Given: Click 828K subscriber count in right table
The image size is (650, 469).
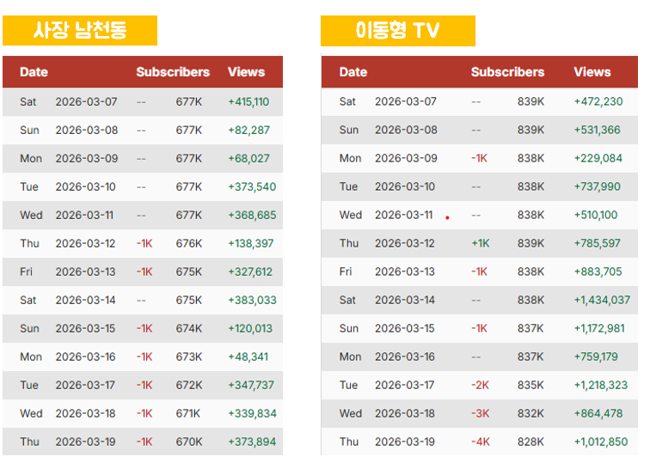Looking at the screenshot, I should click(x=530, y=442).
